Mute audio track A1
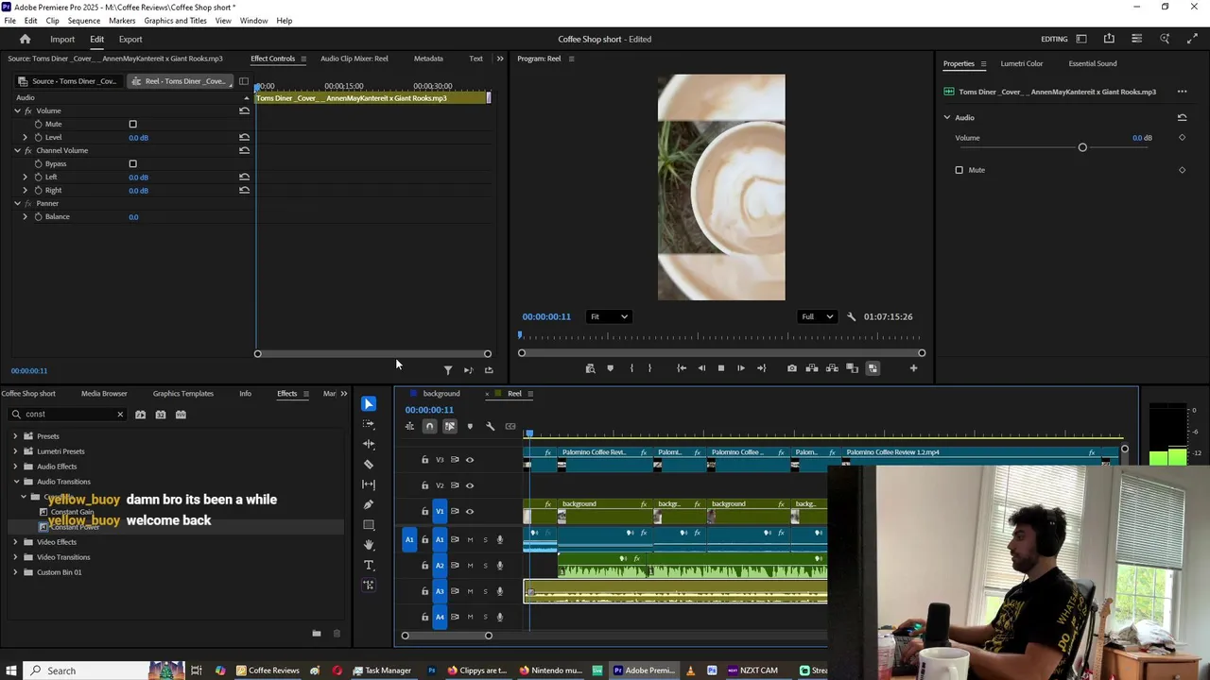The image size is (1210, 680). (x=470, y=540)
